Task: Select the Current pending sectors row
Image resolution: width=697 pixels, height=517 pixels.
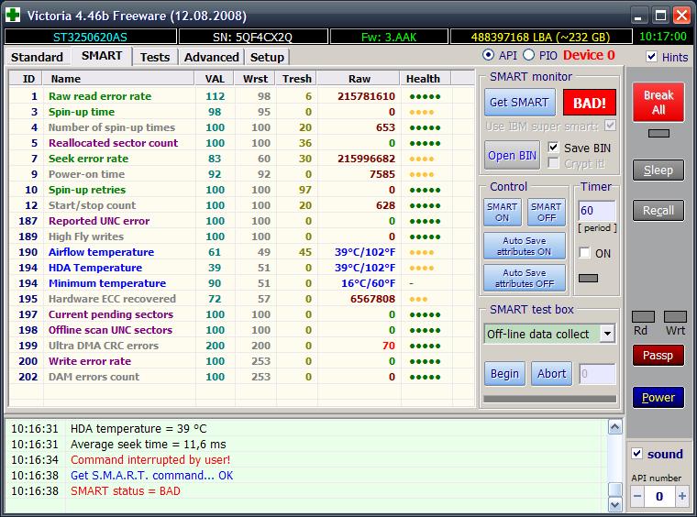Action: click(x=242, y=314)
